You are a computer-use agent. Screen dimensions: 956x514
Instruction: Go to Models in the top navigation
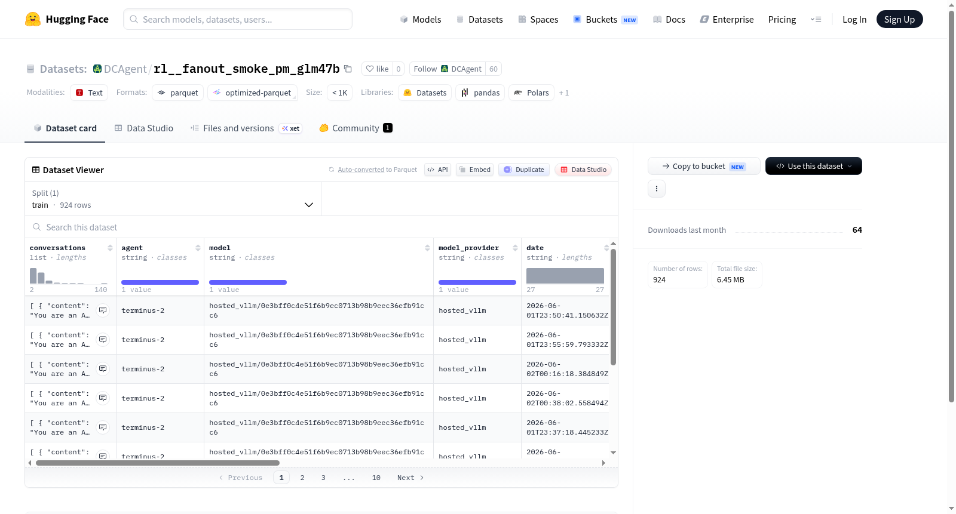click(421, 20)
